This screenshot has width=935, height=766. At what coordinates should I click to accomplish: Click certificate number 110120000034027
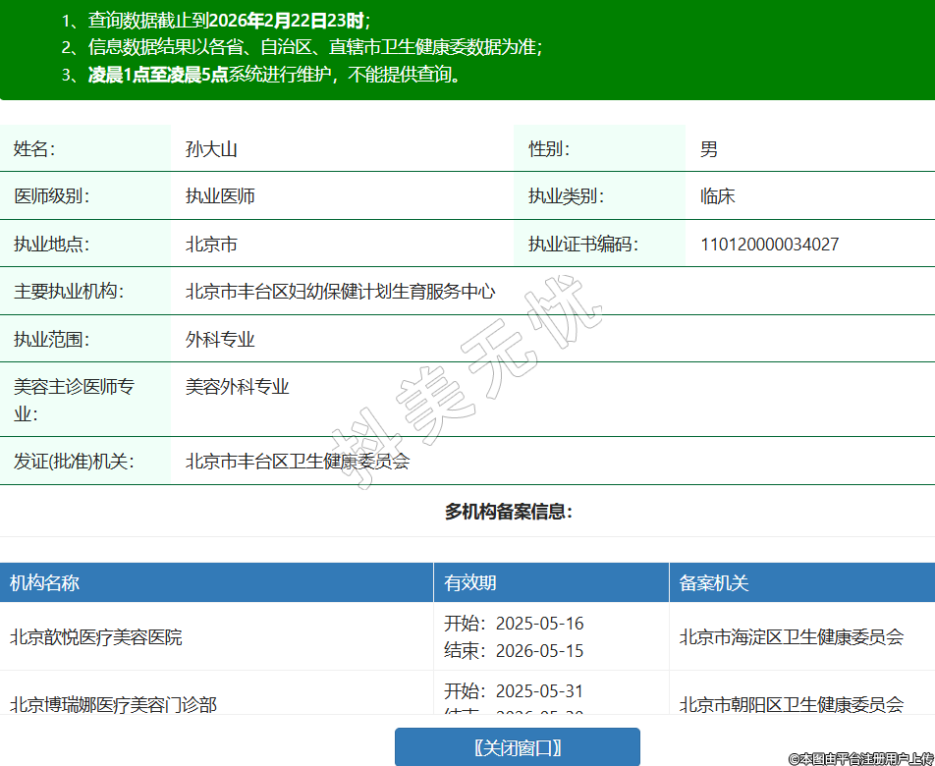tap(769, 245)
